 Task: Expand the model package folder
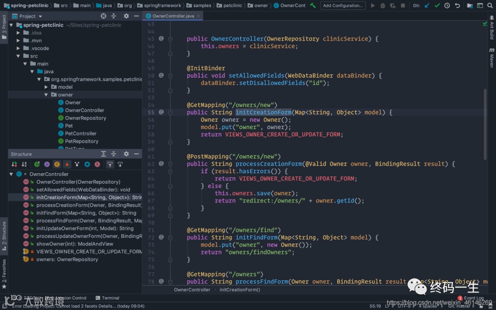pyautogui.click(x=46, y=87)
